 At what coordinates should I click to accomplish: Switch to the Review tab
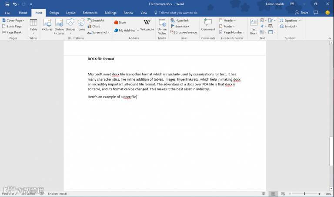coord(128,13)
